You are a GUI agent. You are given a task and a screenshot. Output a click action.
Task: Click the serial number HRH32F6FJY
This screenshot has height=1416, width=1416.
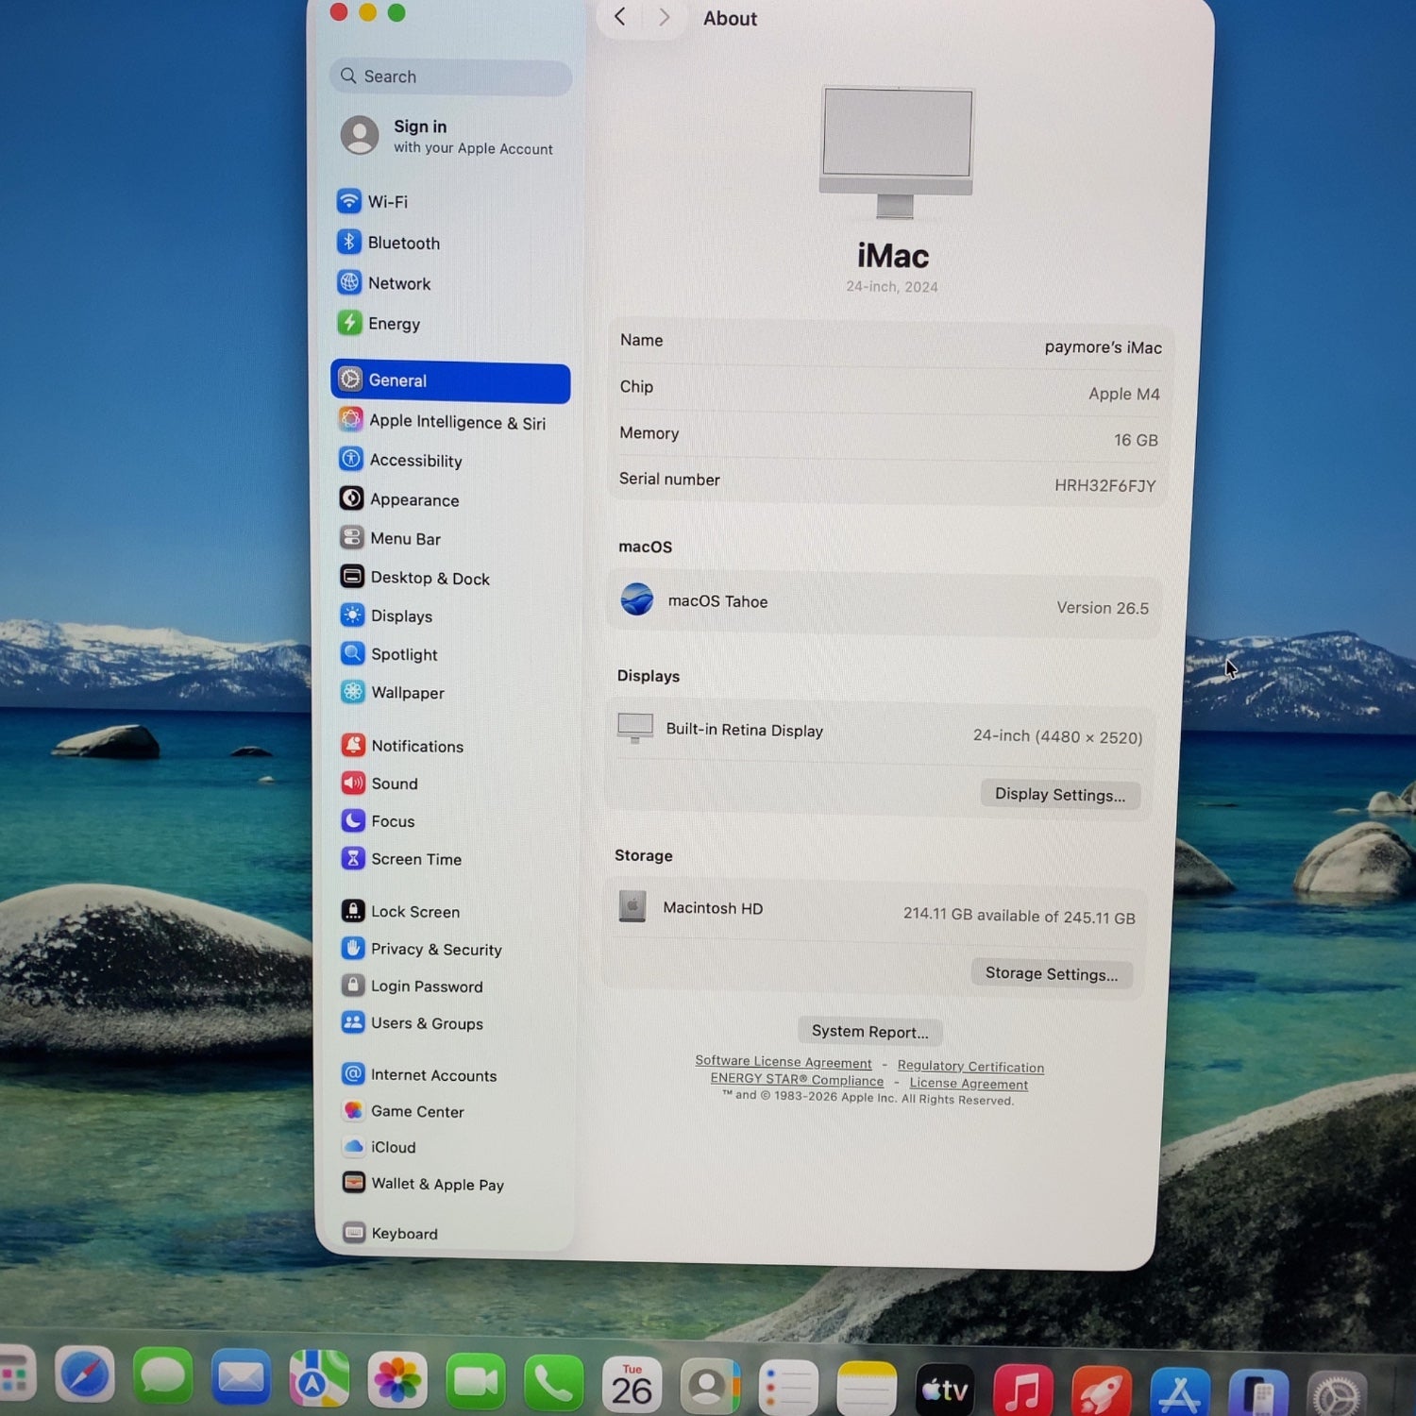[x=1104, y=485]
